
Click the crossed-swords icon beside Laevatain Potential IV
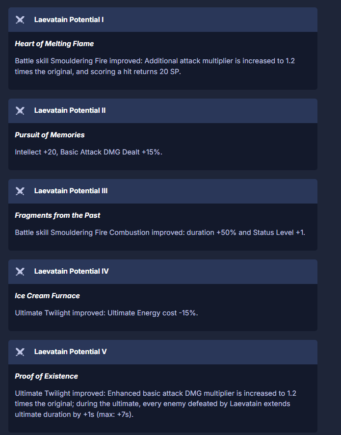pyautogui.click(x=20, y=272)
